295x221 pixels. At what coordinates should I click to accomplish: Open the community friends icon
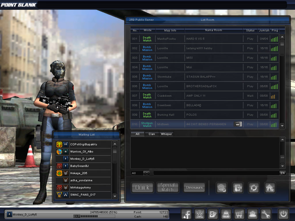coord(252,214)
